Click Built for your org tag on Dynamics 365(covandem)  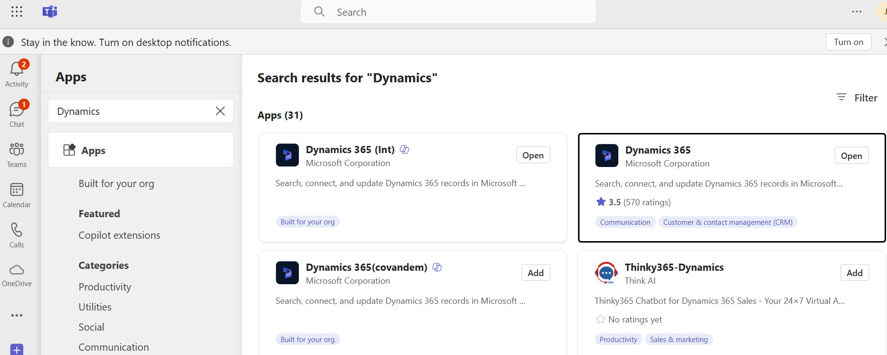point(307,339)
